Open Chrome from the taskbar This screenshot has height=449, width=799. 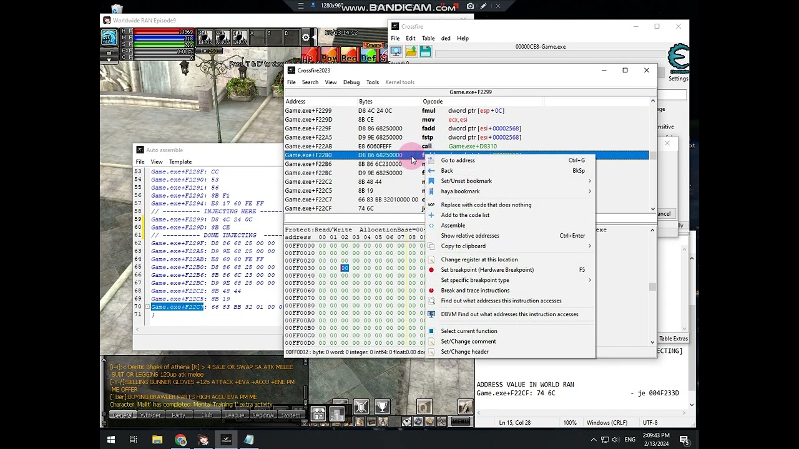180,440
